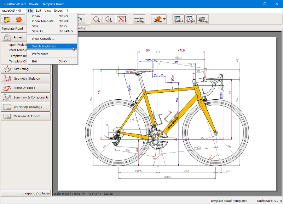The height and width of the screenshot is (204, 283).
Task: Open the config toolbar button
Action: click(x=139, y=19)
